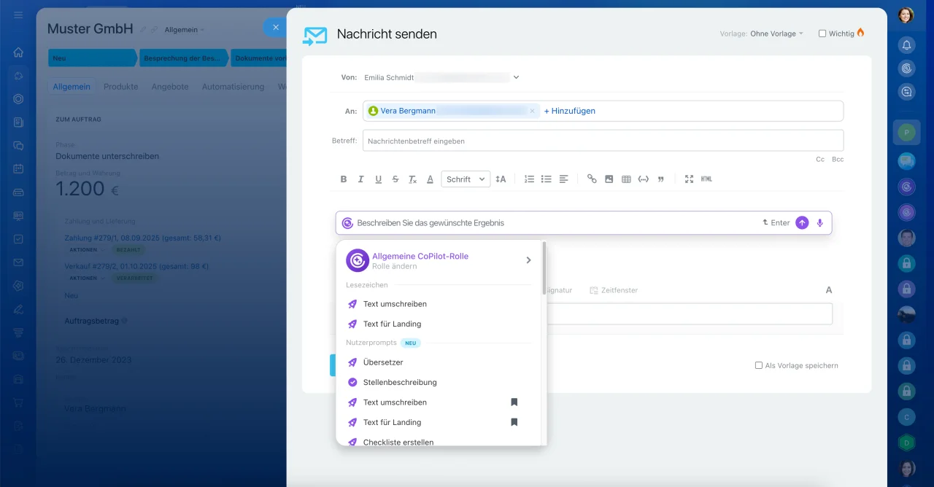This screenshot has width=934, height=487.
Task: Insert an image into the message
Action: pyautogui.click(x=609, y=179)
